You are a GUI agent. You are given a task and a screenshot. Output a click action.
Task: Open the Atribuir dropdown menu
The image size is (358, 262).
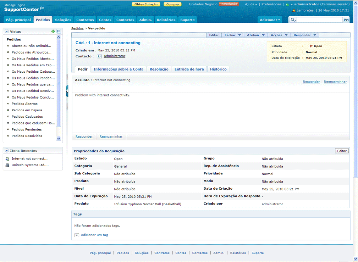tap(256, 35)
